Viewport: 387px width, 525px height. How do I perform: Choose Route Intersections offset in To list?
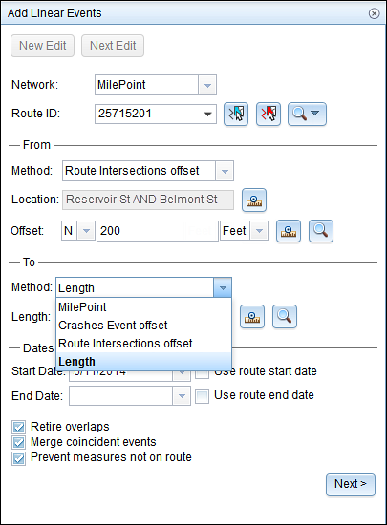tap(143, 344)
